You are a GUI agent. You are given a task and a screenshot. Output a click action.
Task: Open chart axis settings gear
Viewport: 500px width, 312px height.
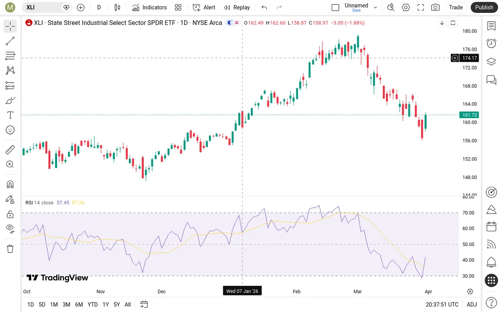click(x=470, y=291)
